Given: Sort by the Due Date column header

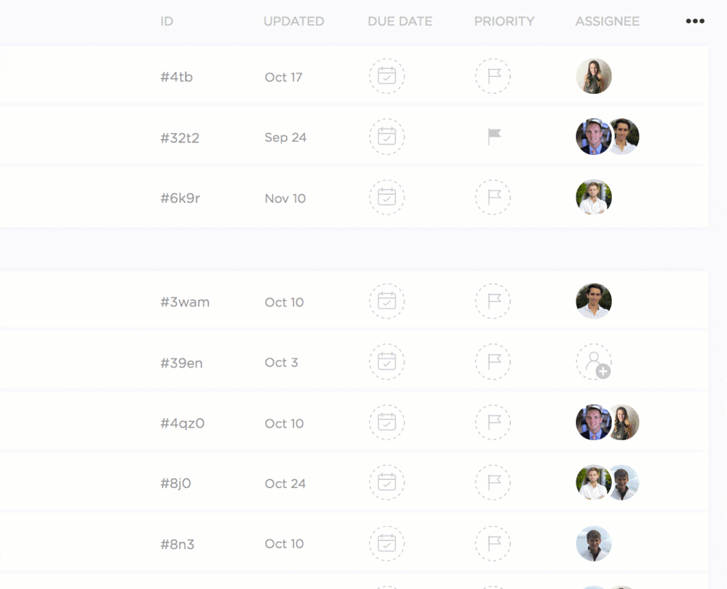Looking at the screenshot, I should 400,22.
